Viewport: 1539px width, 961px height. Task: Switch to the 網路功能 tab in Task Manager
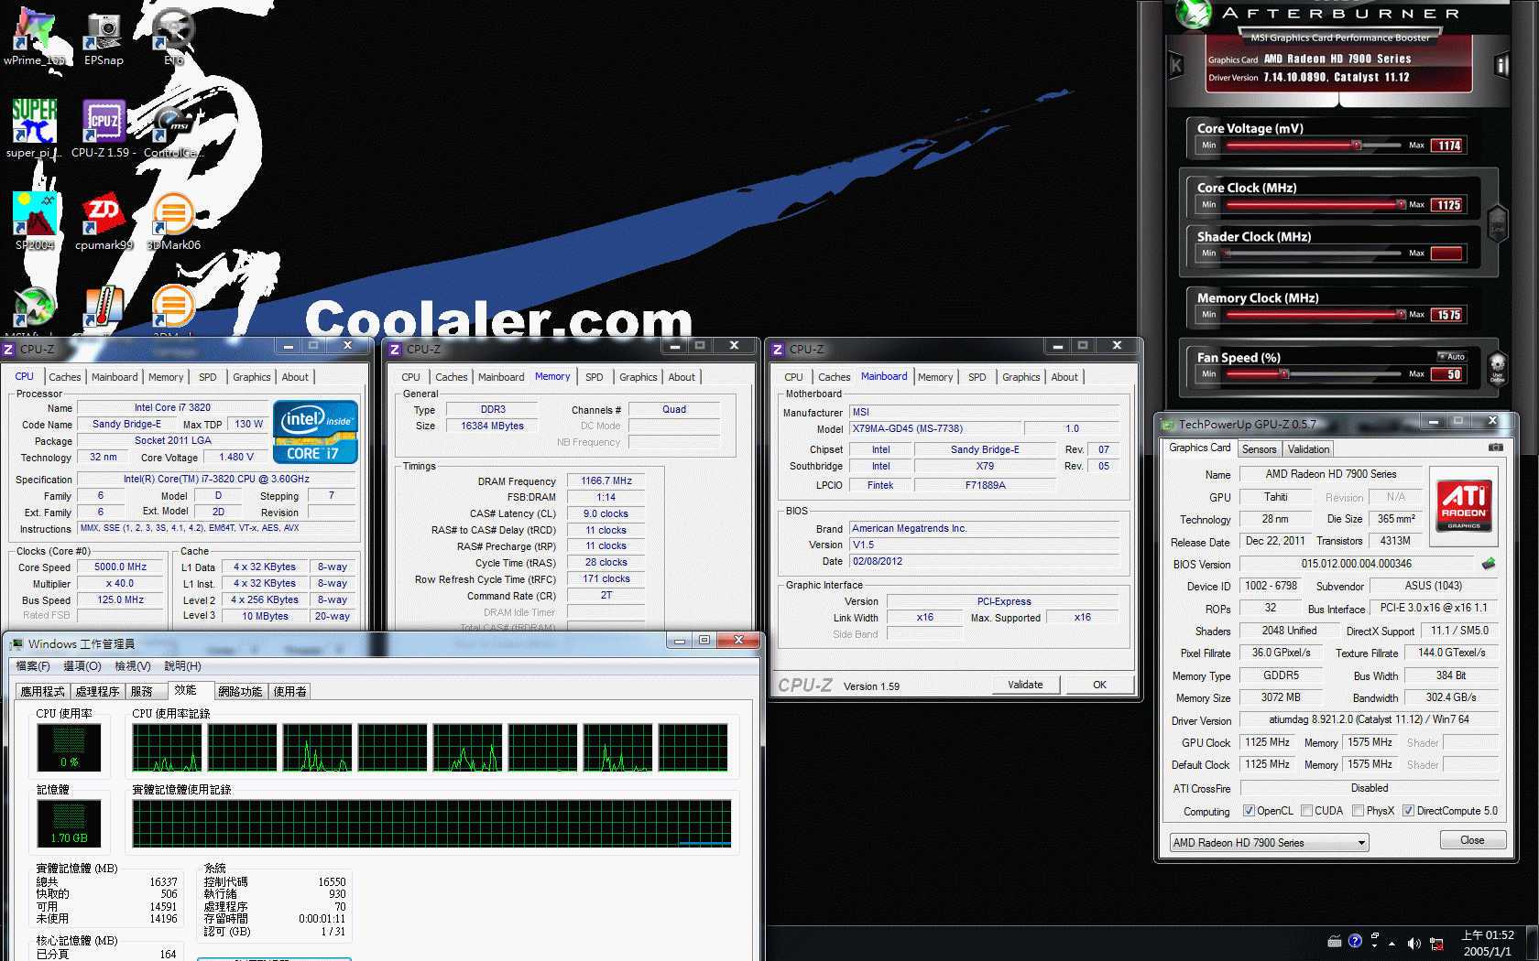pyautogui.click(x=240, y=692)
